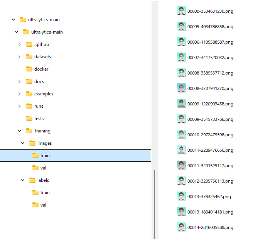Image resolution: width=275 pixels, height=239 pixels.
Task: Click thumbnail of 00008-3389537712.png
Action: coord(181,73)
